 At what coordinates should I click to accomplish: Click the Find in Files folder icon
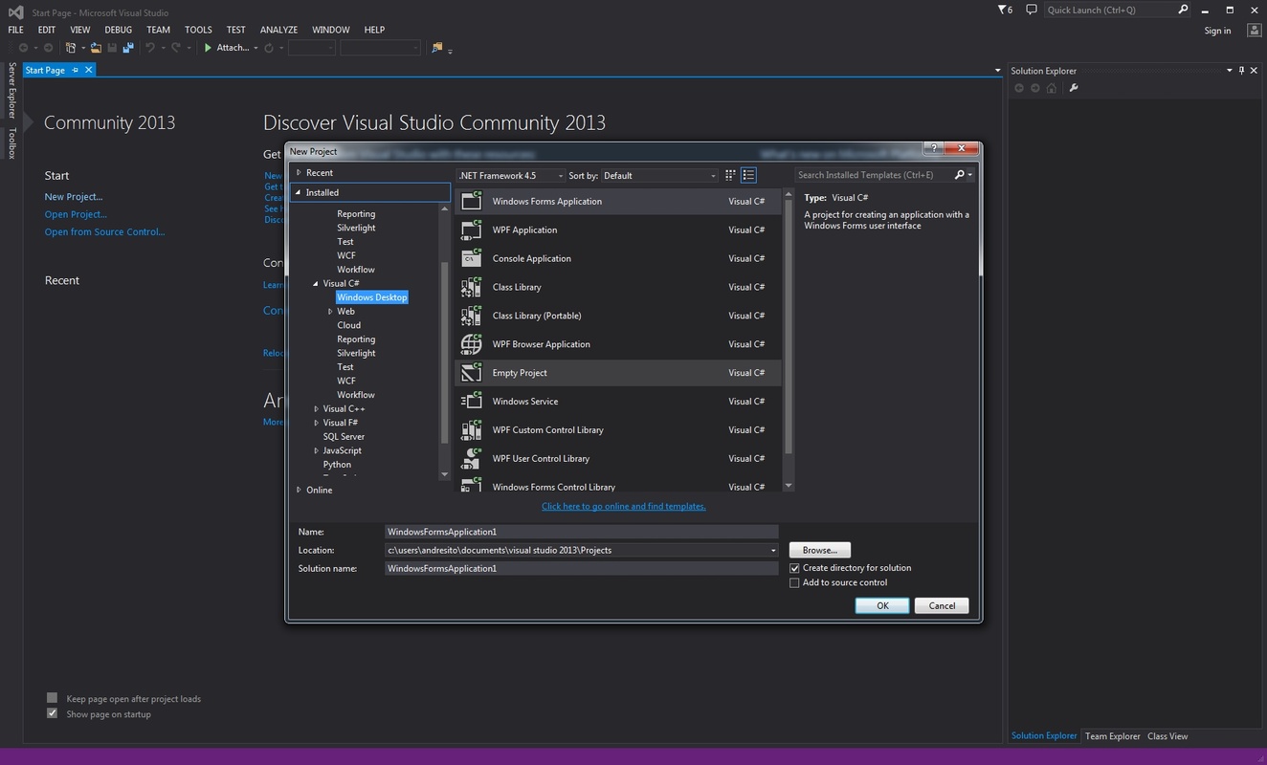click(437, 48)
